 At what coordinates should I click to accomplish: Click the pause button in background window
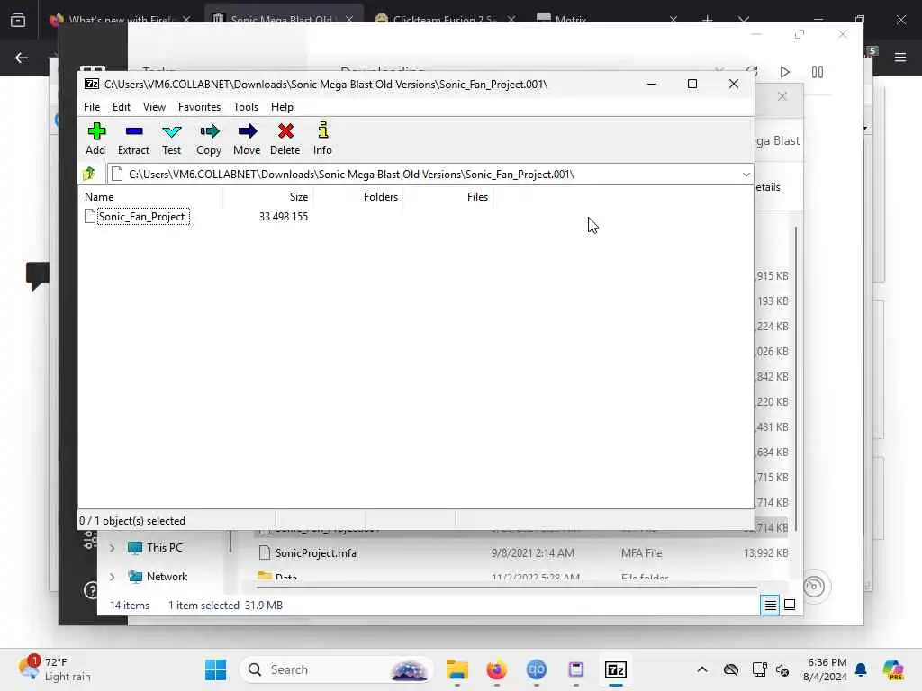pos(818,72)
